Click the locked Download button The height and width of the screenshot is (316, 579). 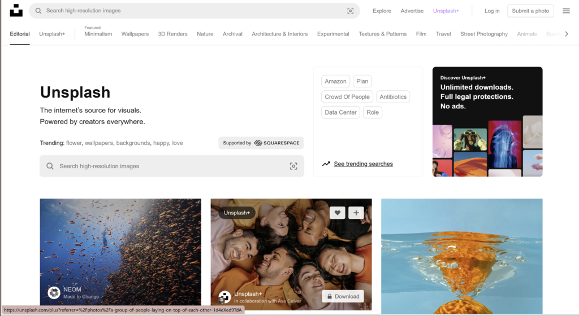pyautogui.click(x=343, y=296)
